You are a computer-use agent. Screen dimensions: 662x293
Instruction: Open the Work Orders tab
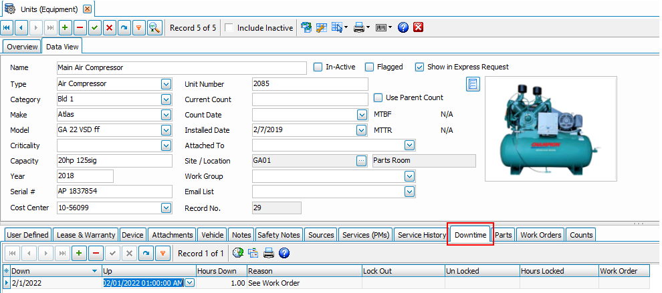point(541,235)
